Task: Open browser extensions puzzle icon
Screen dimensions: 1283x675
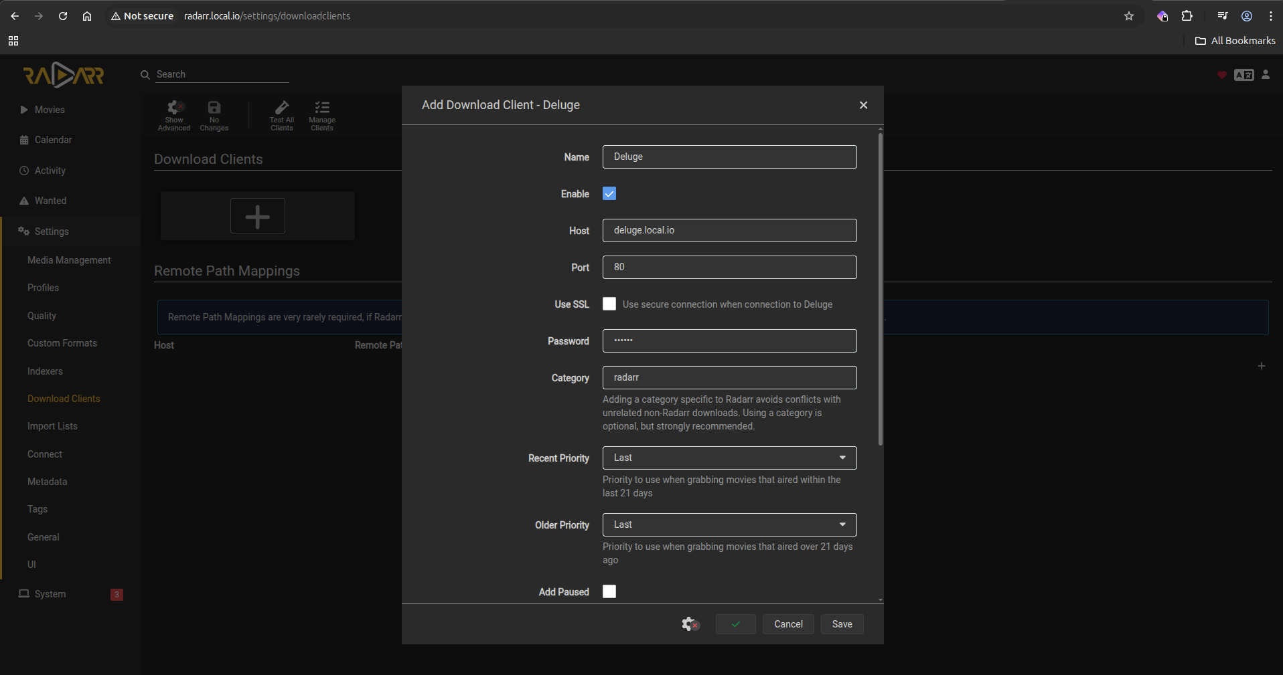Action: [x=1187, y=16]
